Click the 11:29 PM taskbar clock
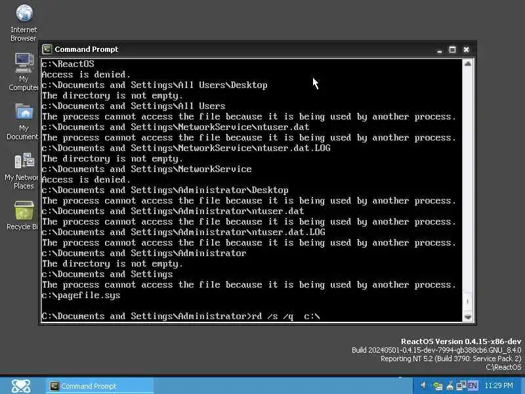This screenshot has width=525, height=394. [499, 385]
